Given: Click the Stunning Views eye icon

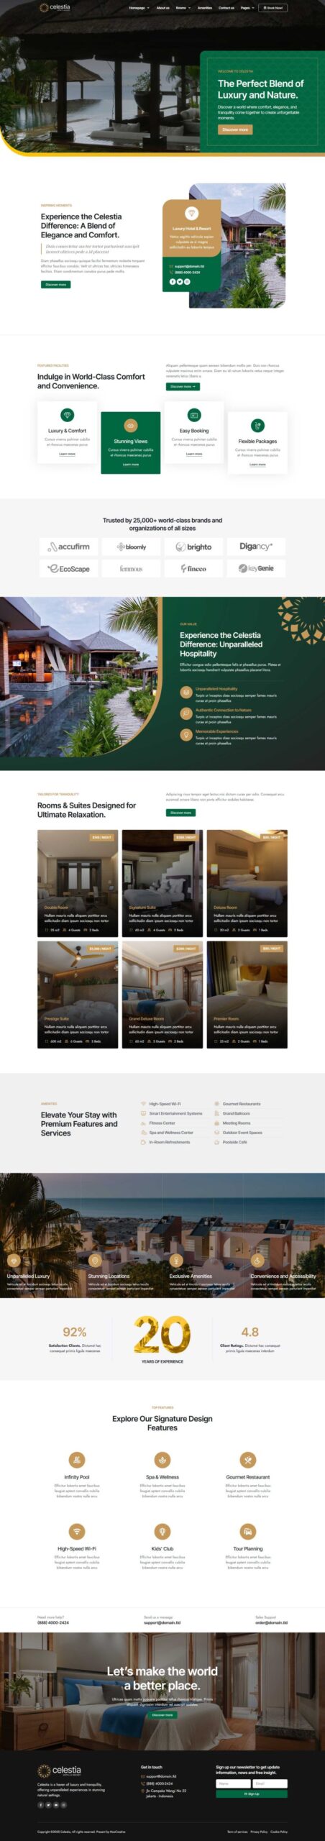Looking at the screenshot, I should coord(130,425).
